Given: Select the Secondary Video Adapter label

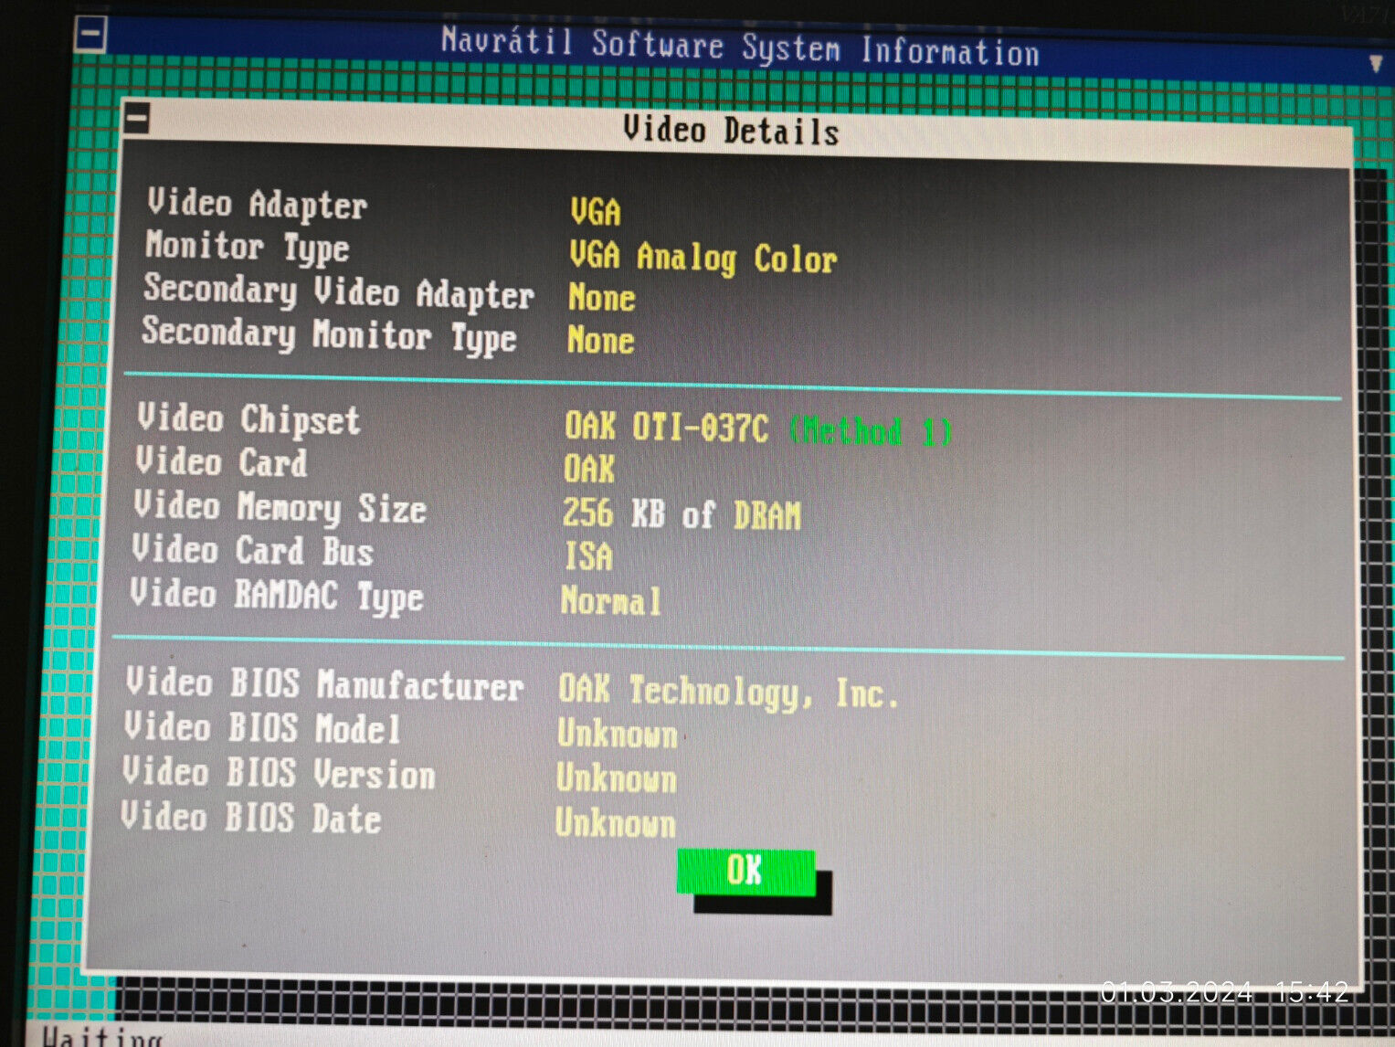Looking at the screenshot, I should 339,292.
